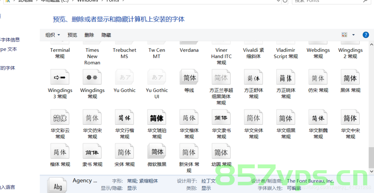Select the 仿宋 常规 font icon
Viewport: 374px width, 193px height.
tap(318, 77)
